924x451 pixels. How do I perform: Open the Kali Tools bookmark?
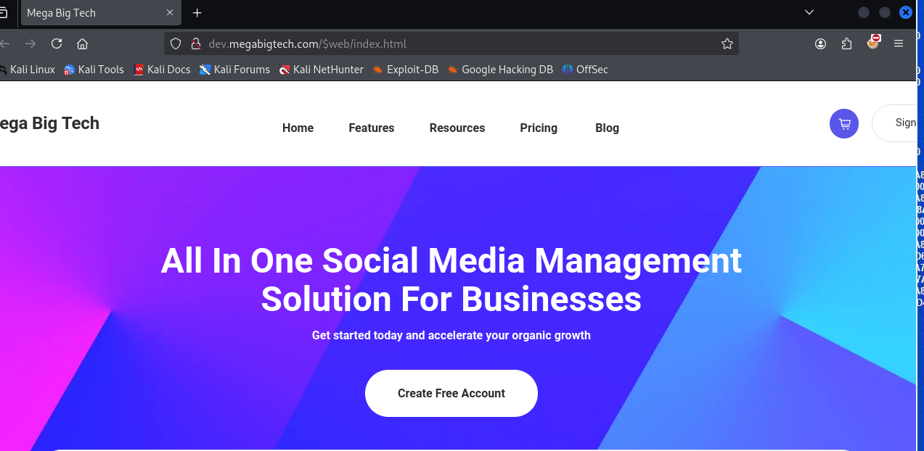pyautogui.click(x=94, y=70)
